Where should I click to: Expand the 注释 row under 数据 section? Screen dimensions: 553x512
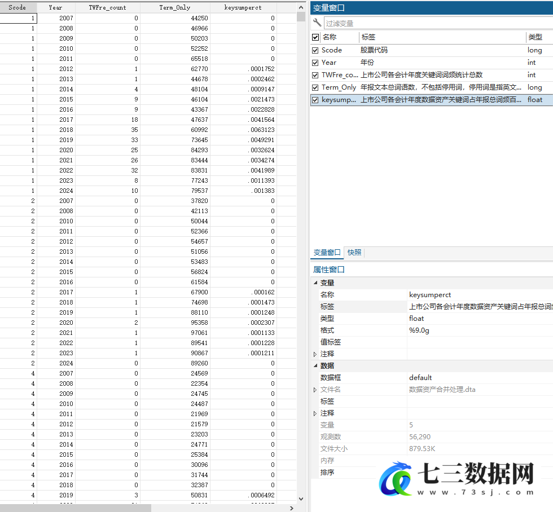(x=315, y=413)
